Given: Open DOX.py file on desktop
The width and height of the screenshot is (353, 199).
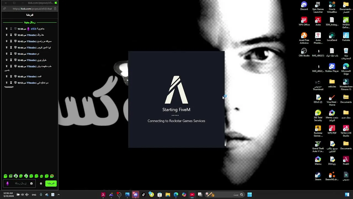Looking at the screenshot, I should (x=332, y=161).
